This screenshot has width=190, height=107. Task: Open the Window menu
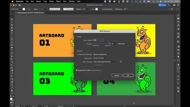click(x=72, y=1)
